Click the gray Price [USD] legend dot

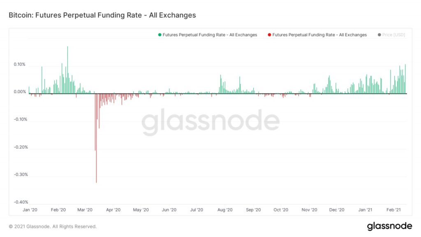click(379, 35)
